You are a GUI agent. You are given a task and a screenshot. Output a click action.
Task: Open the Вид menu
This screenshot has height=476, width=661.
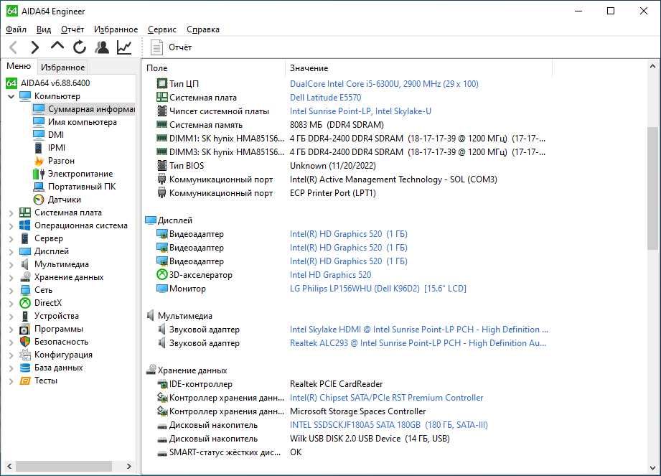click(43, 29)
